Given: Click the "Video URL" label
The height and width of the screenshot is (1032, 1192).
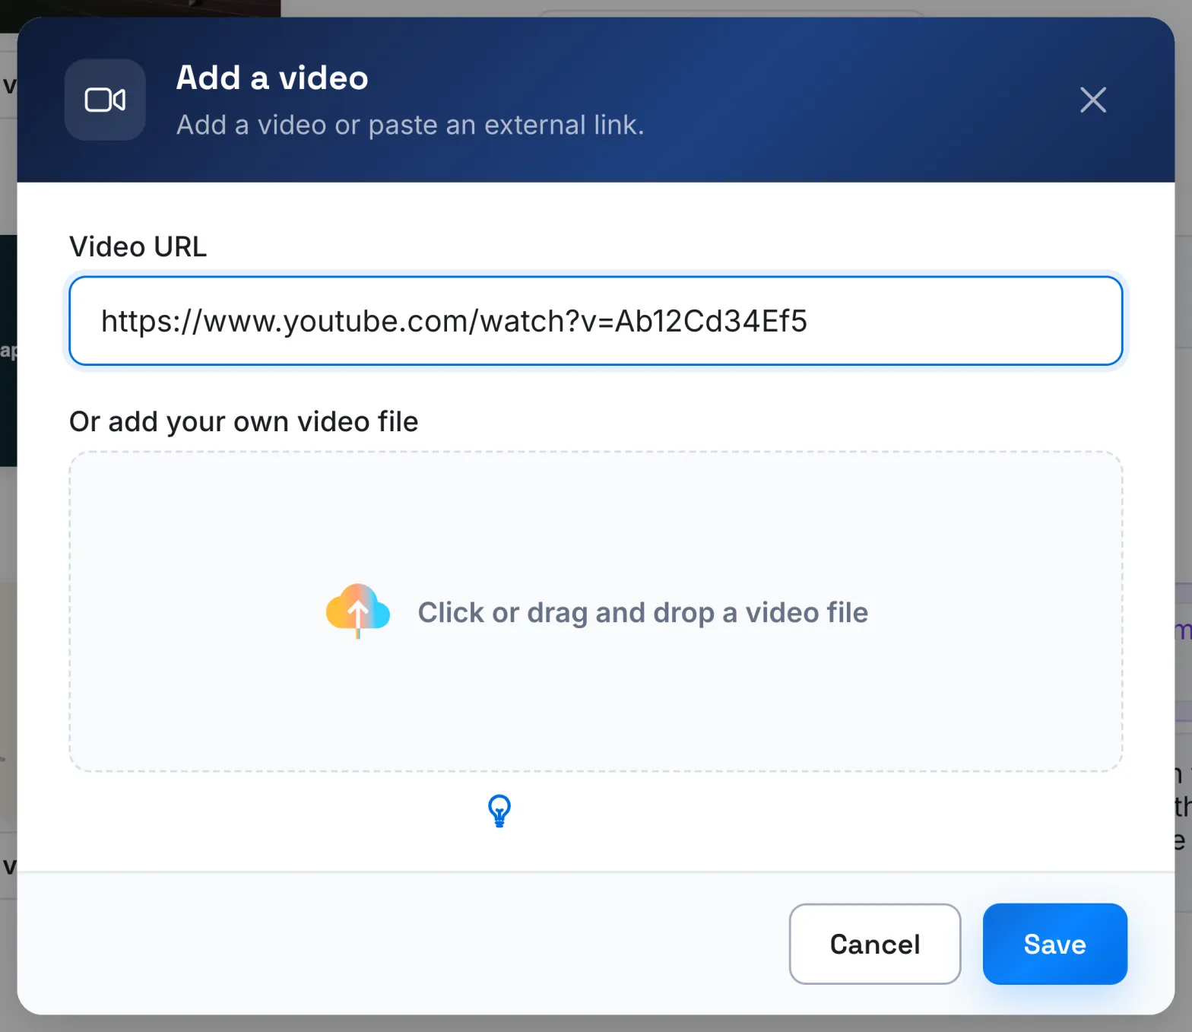Looking at the screenshot, I should tap(138, 246).
